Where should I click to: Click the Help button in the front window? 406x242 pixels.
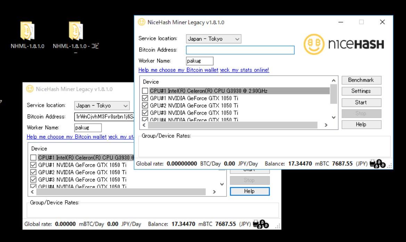(x=361, y=125)
